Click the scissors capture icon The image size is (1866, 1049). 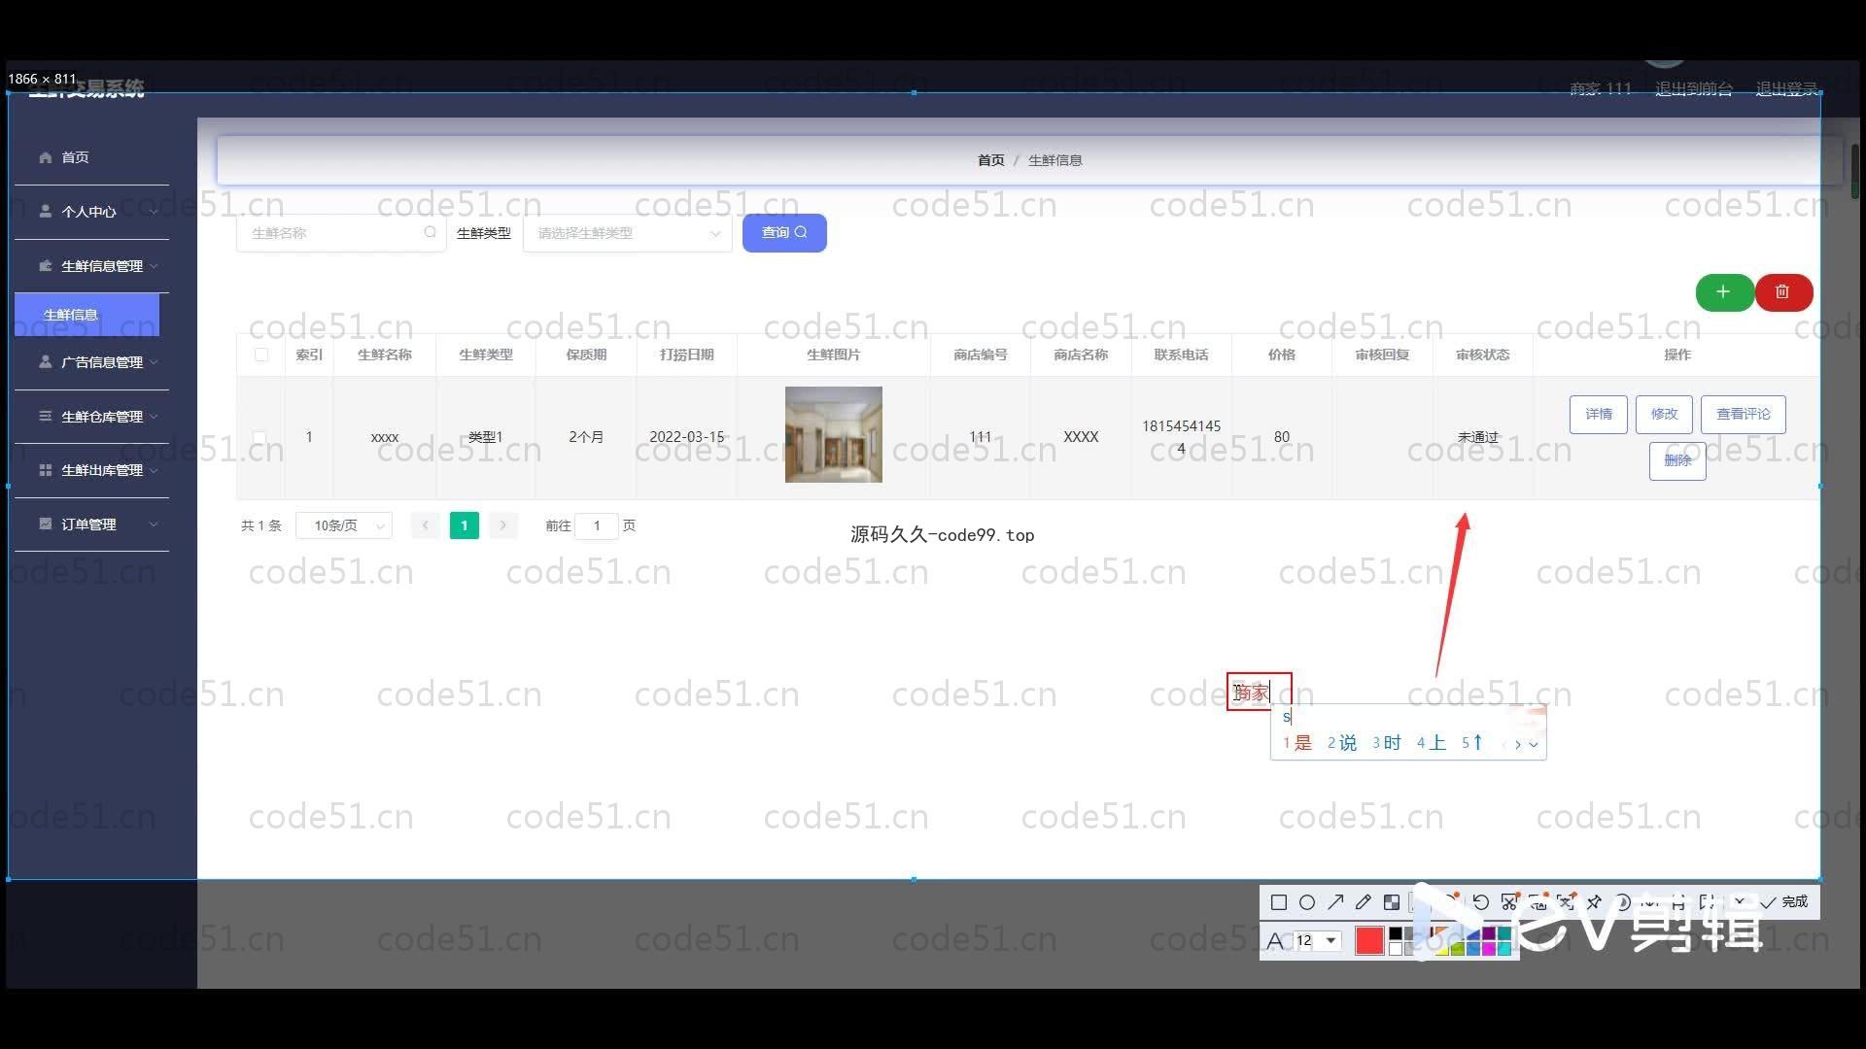tap(1508, 902)
